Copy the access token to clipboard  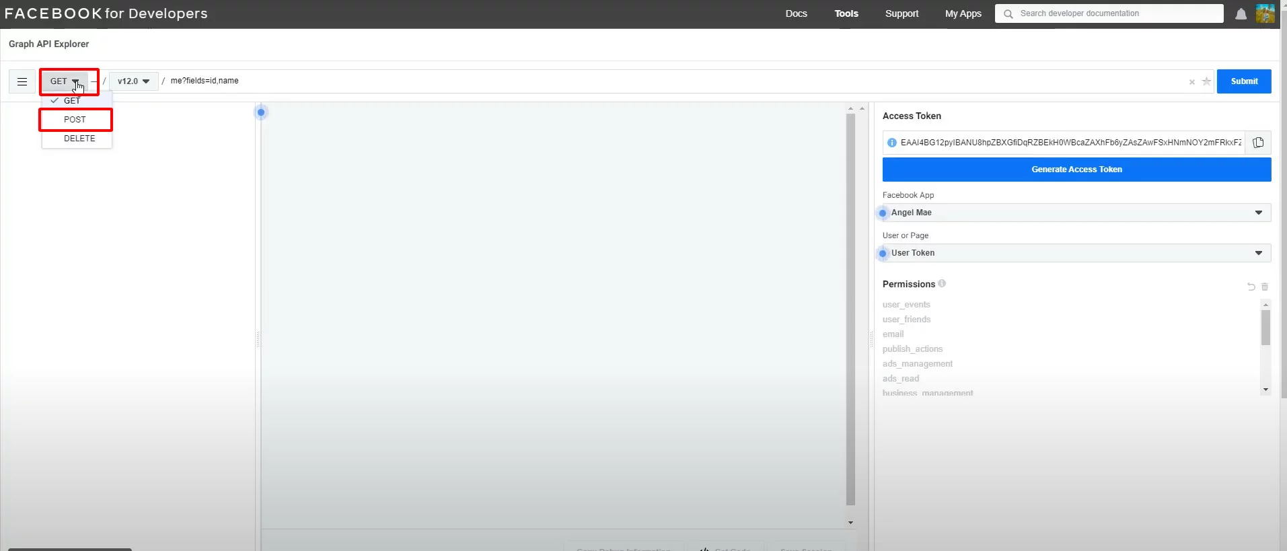click(1258, 143)
